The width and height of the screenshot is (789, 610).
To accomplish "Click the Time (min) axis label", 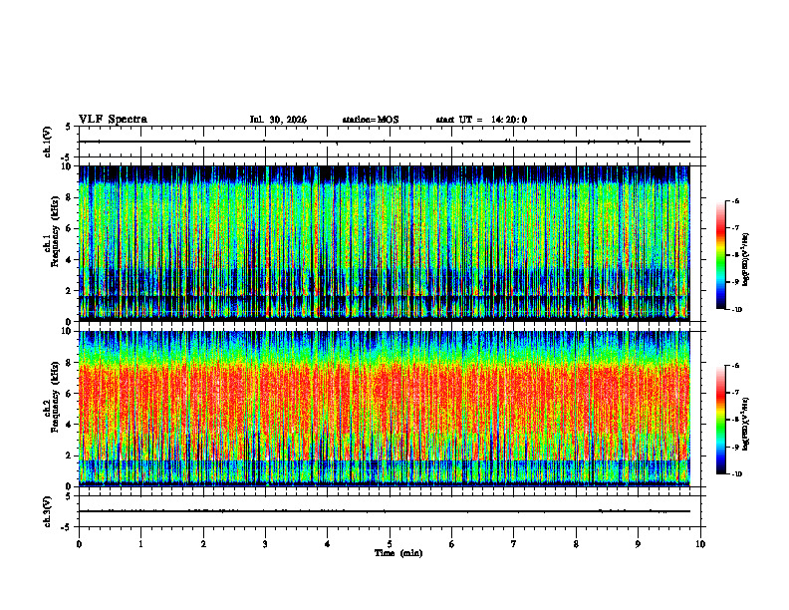I will click(398, 553).
